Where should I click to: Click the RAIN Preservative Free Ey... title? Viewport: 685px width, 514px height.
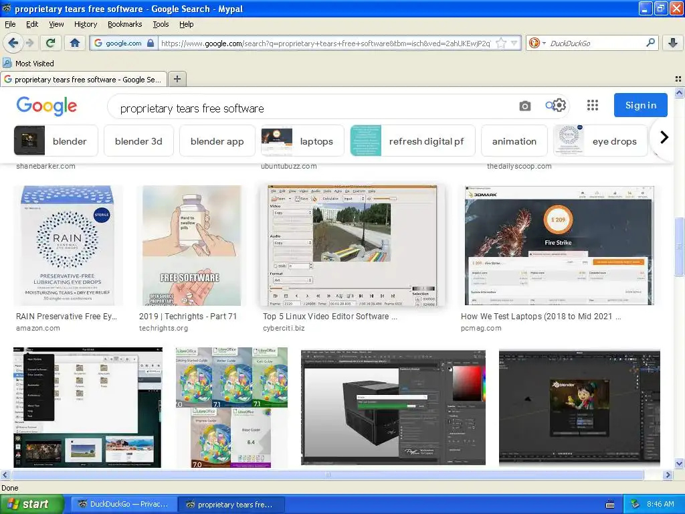[x=66, y=316]
